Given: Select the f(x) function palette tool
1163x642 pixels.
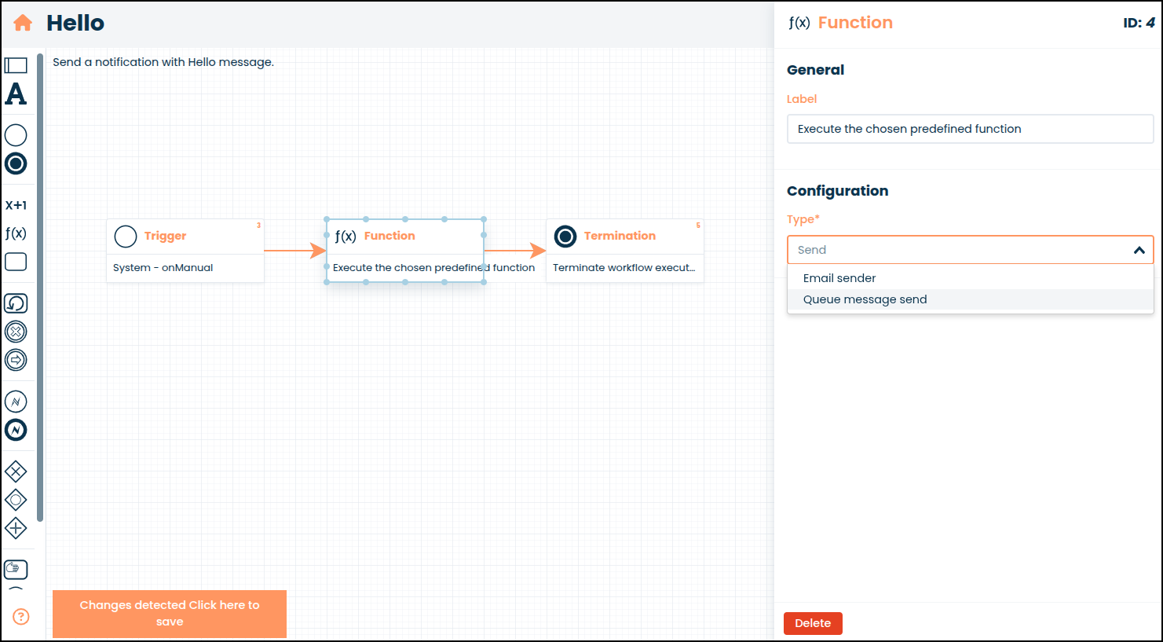Looking at the screenshot, I should (16, 233).
